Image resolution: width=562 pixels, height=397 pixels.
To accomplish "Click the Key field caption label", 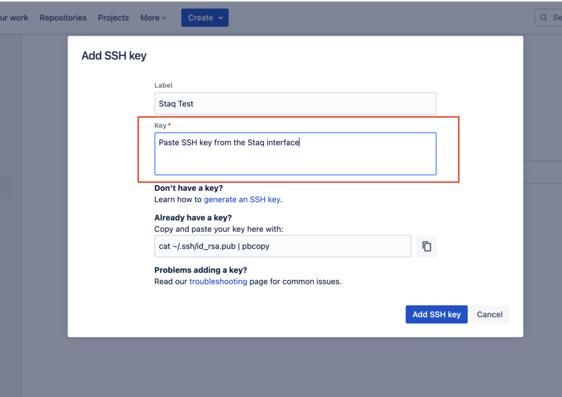I will (160, 126).
